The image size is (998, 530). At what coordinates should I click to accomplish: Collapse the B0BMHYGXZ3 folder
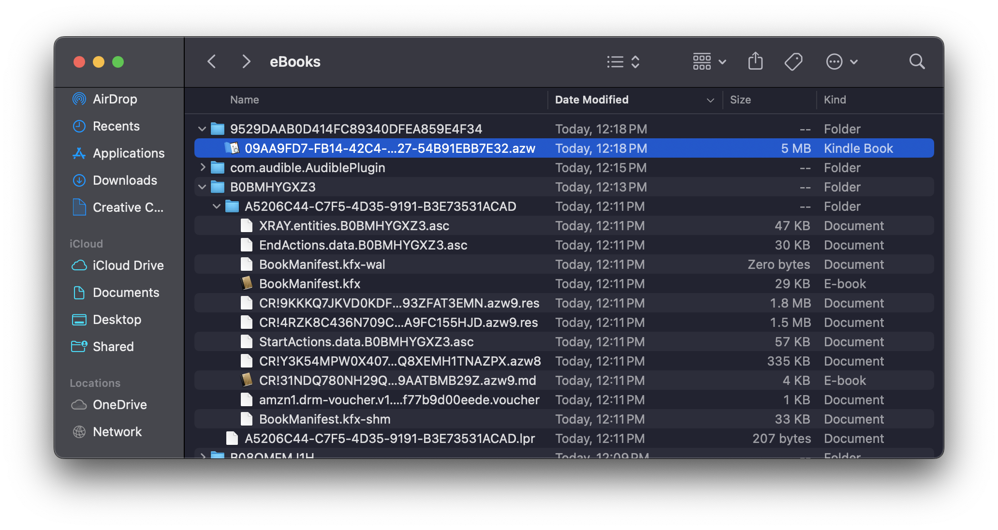(x=202, y=187)
